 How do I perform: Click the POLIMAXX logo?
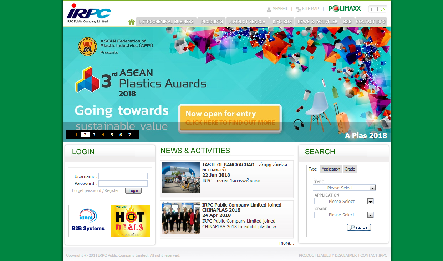tap(344, 9)
